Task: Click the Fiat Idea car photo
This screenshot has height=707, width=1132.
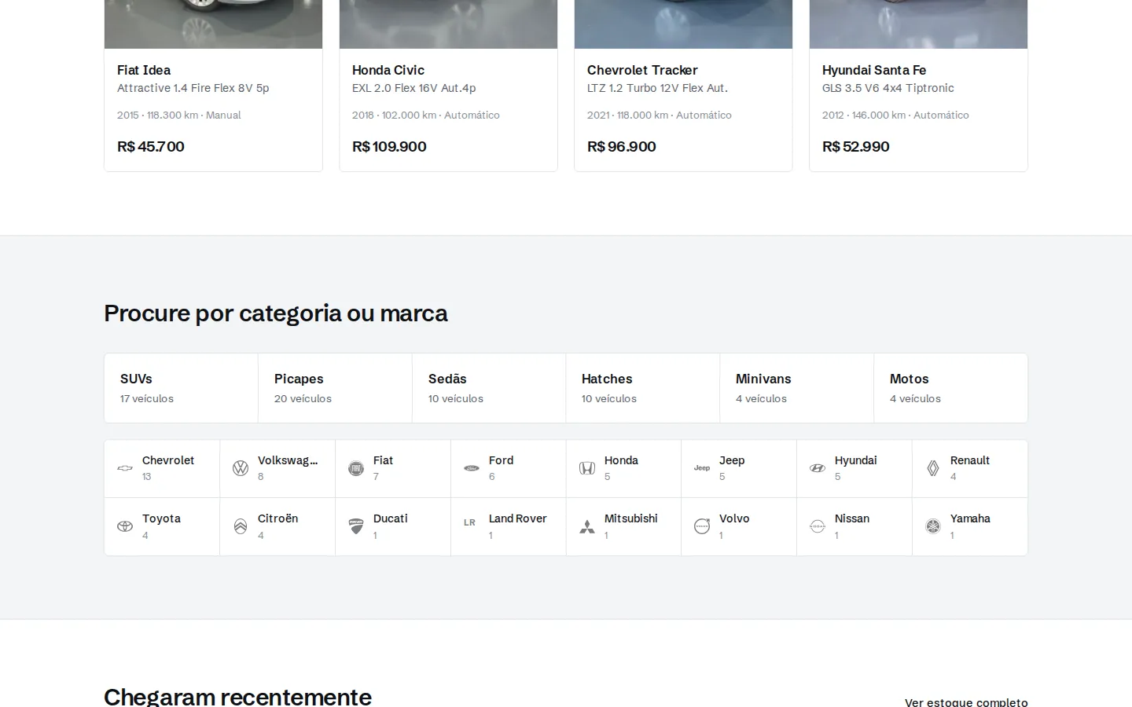Action: coord(213,24)
